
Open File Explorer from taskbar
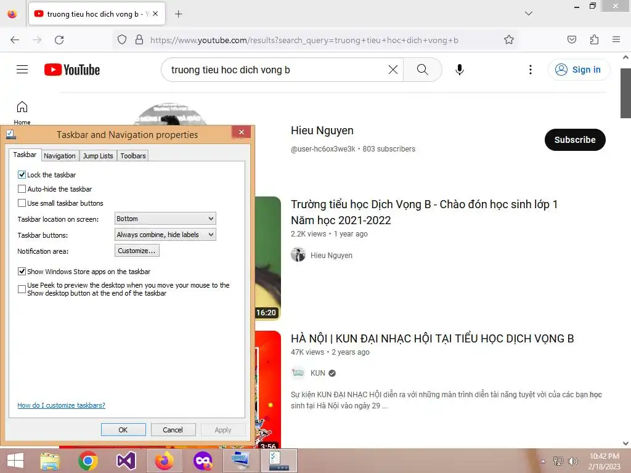(50, 461)
